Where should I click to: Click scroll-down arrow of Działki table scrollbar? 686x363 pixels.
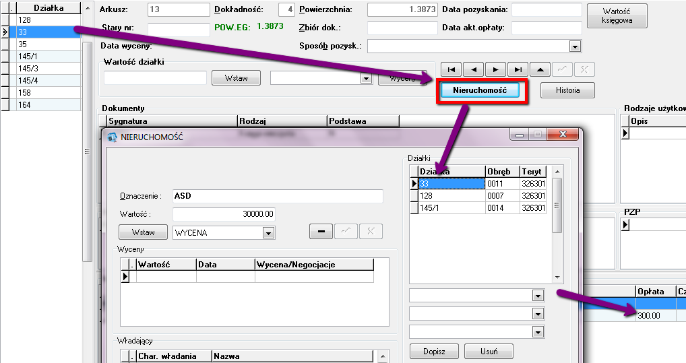point(557,277)
